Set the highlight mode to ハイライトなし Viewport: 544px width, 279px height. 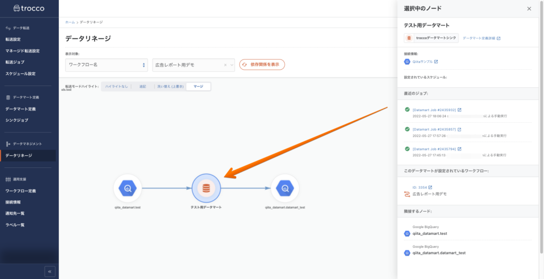(x=117, y=86)
